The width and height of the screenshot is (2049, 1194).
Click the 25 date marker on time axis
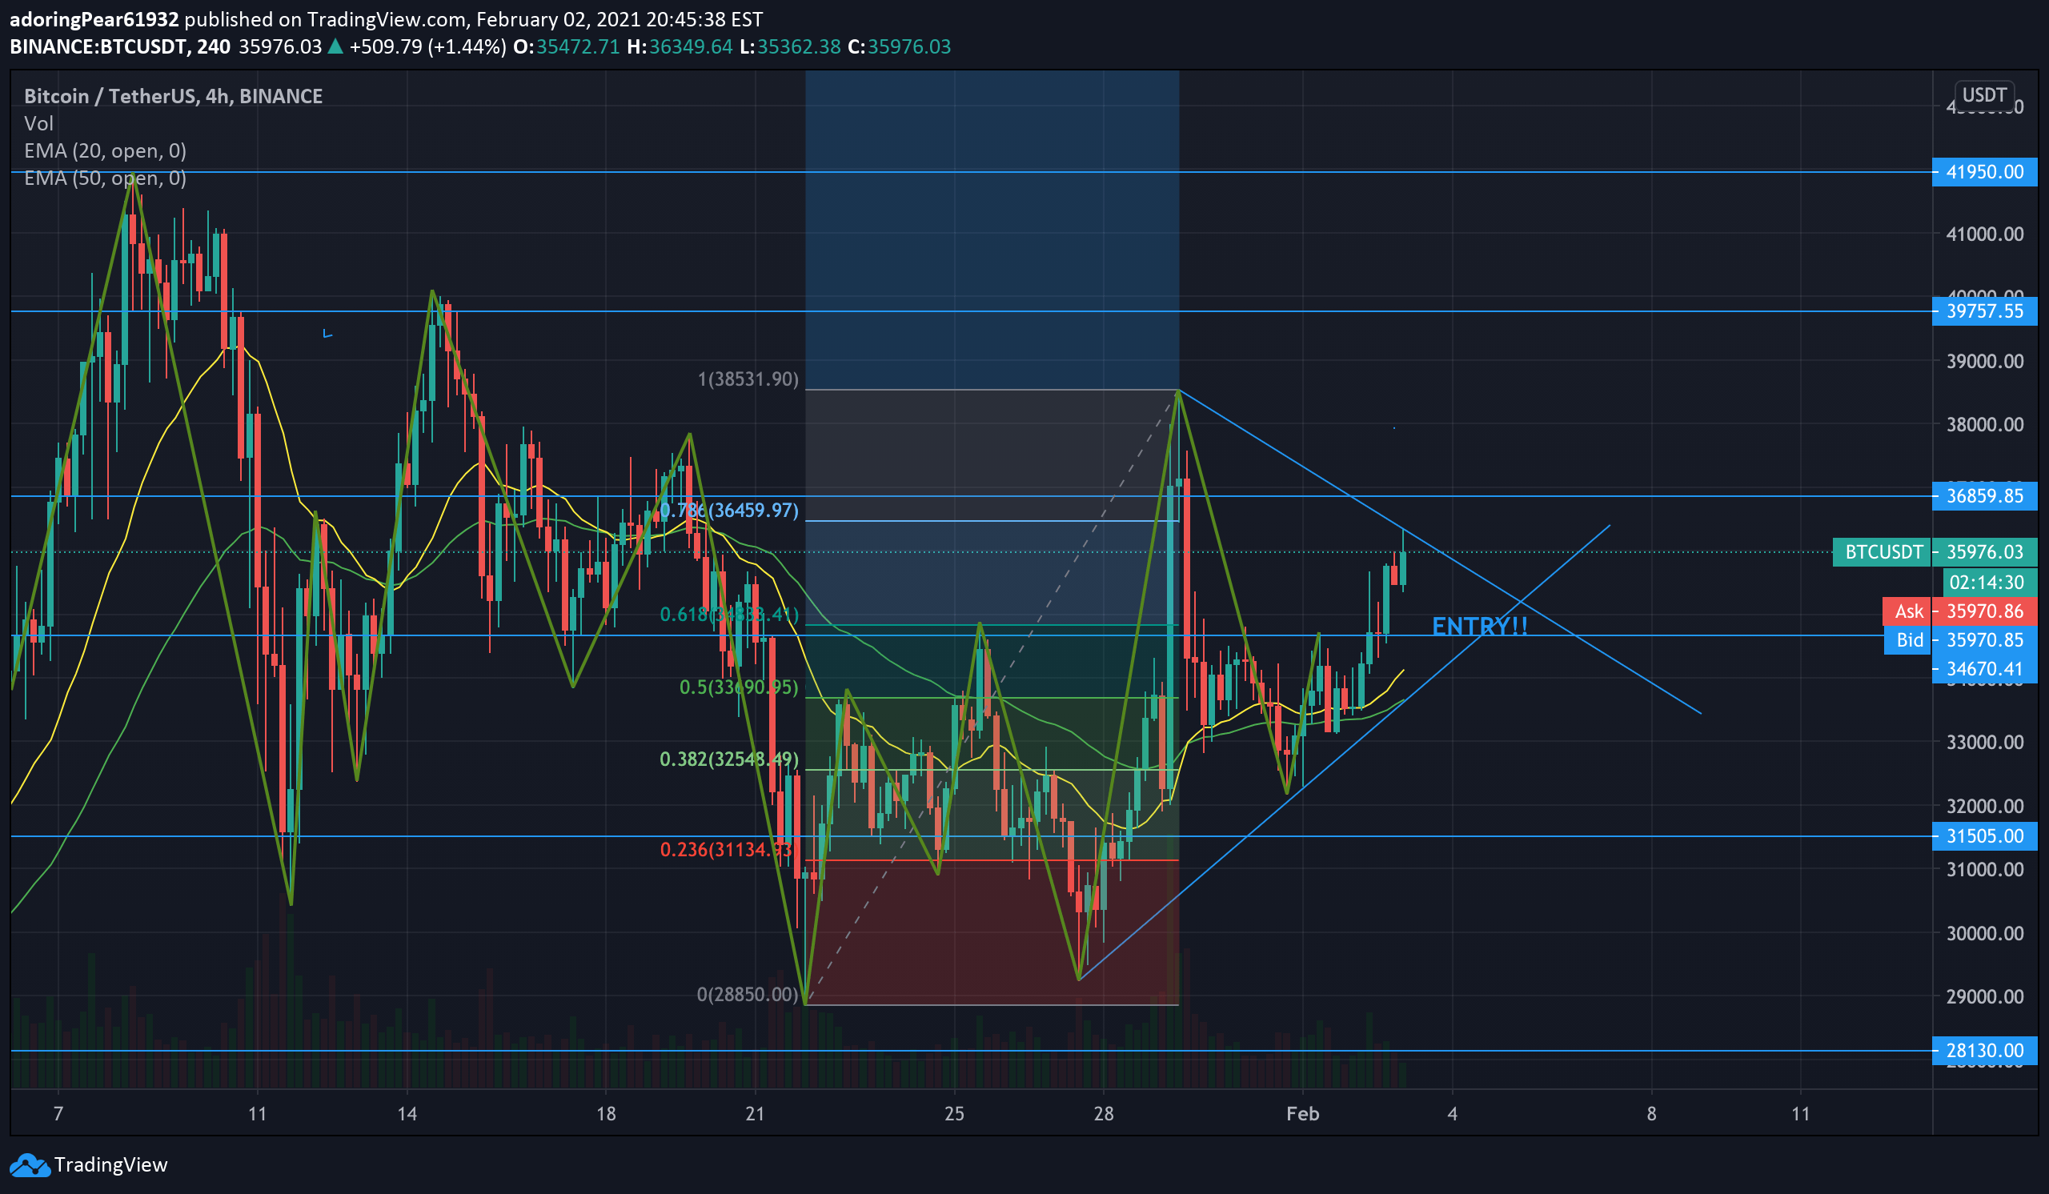(954, 1113)
